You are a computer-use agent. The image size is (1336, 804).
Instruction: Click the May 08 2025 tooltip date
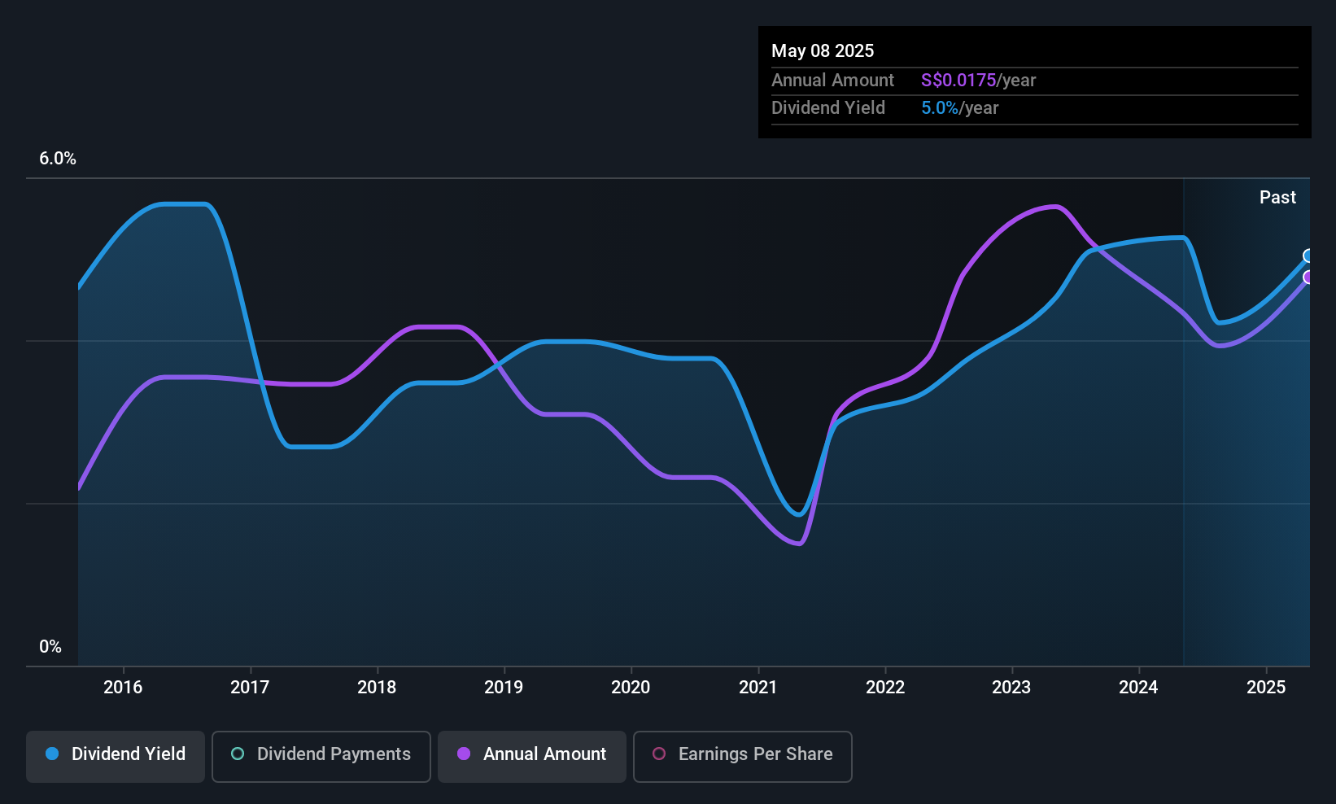tap(823, 50)
